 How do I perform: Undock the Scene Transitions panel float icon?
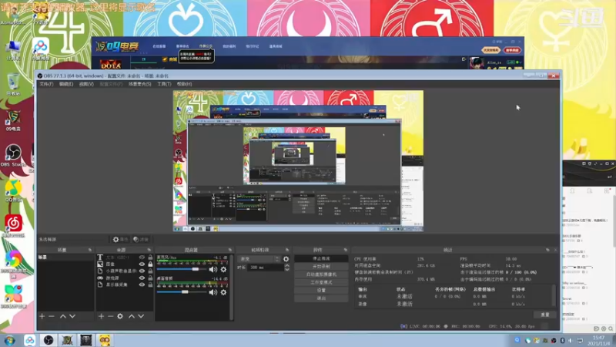pos(287,250)
